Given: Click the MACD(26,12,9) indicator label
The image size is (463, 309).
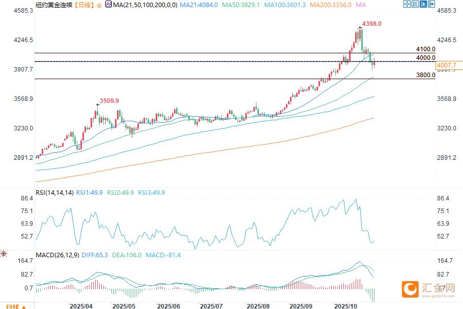Looking at the screenshot, I should [57, 255].
